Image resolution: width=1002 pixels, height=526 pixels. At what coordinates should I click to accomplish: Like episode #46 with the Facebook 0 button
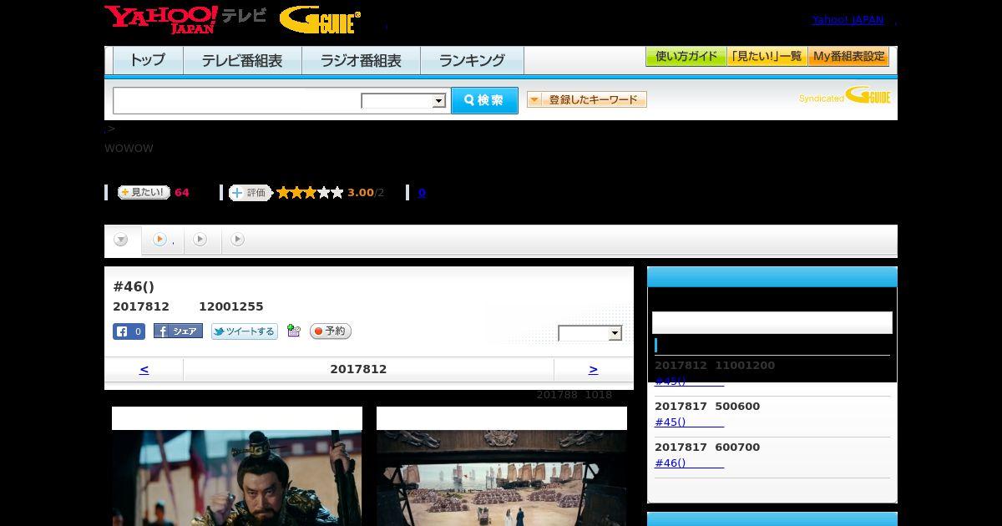[129, 331]
